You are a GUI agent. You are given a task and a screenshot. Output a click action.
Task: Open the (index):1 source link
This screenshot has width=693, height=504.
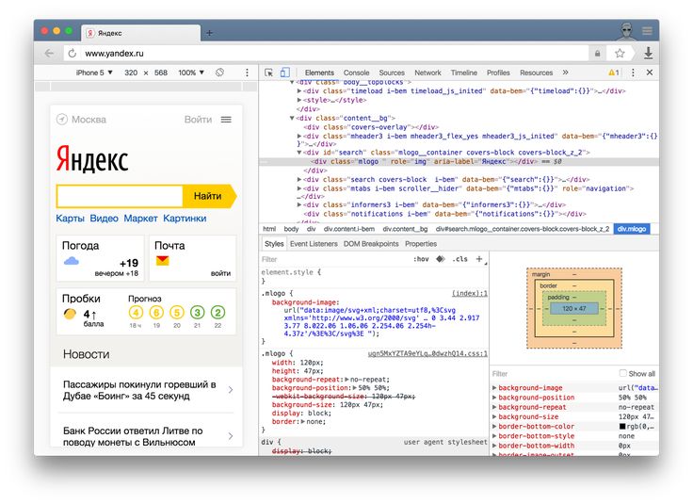(x=469, y=293)
